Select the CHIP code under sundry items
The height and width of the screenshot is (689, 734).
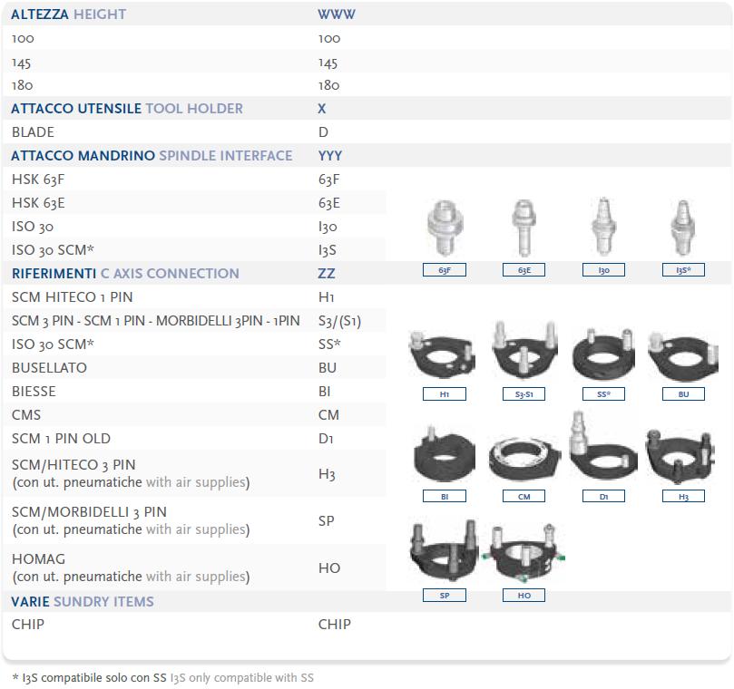coord(334,625)
